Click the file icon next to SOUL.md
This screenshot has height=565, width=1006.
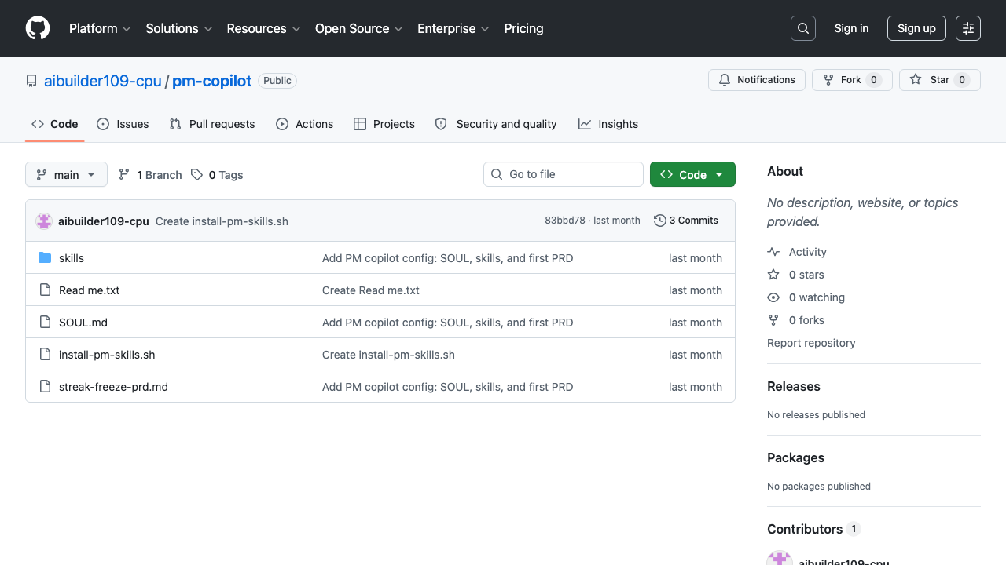click(45, 323)
